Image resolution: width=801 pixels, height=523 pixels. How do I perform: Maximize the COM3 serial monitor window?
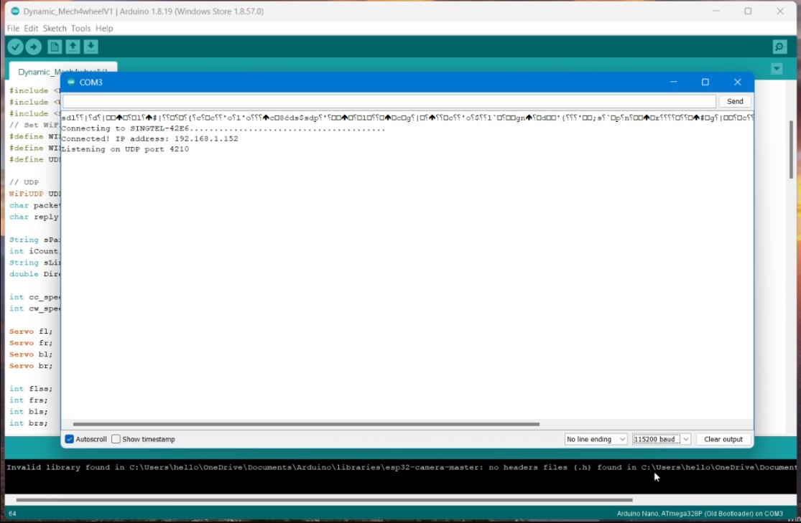point(705,83)
